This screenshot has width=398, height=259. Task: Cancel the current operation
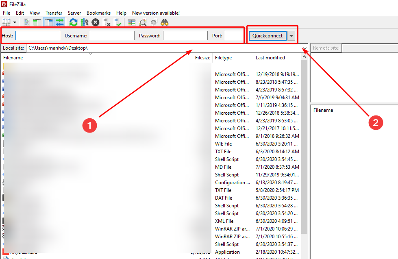[95, 22]
